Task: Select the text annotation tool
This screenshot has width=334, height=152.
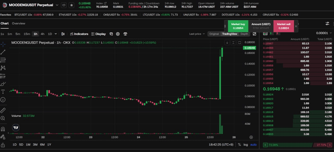Action: [3, 92]
